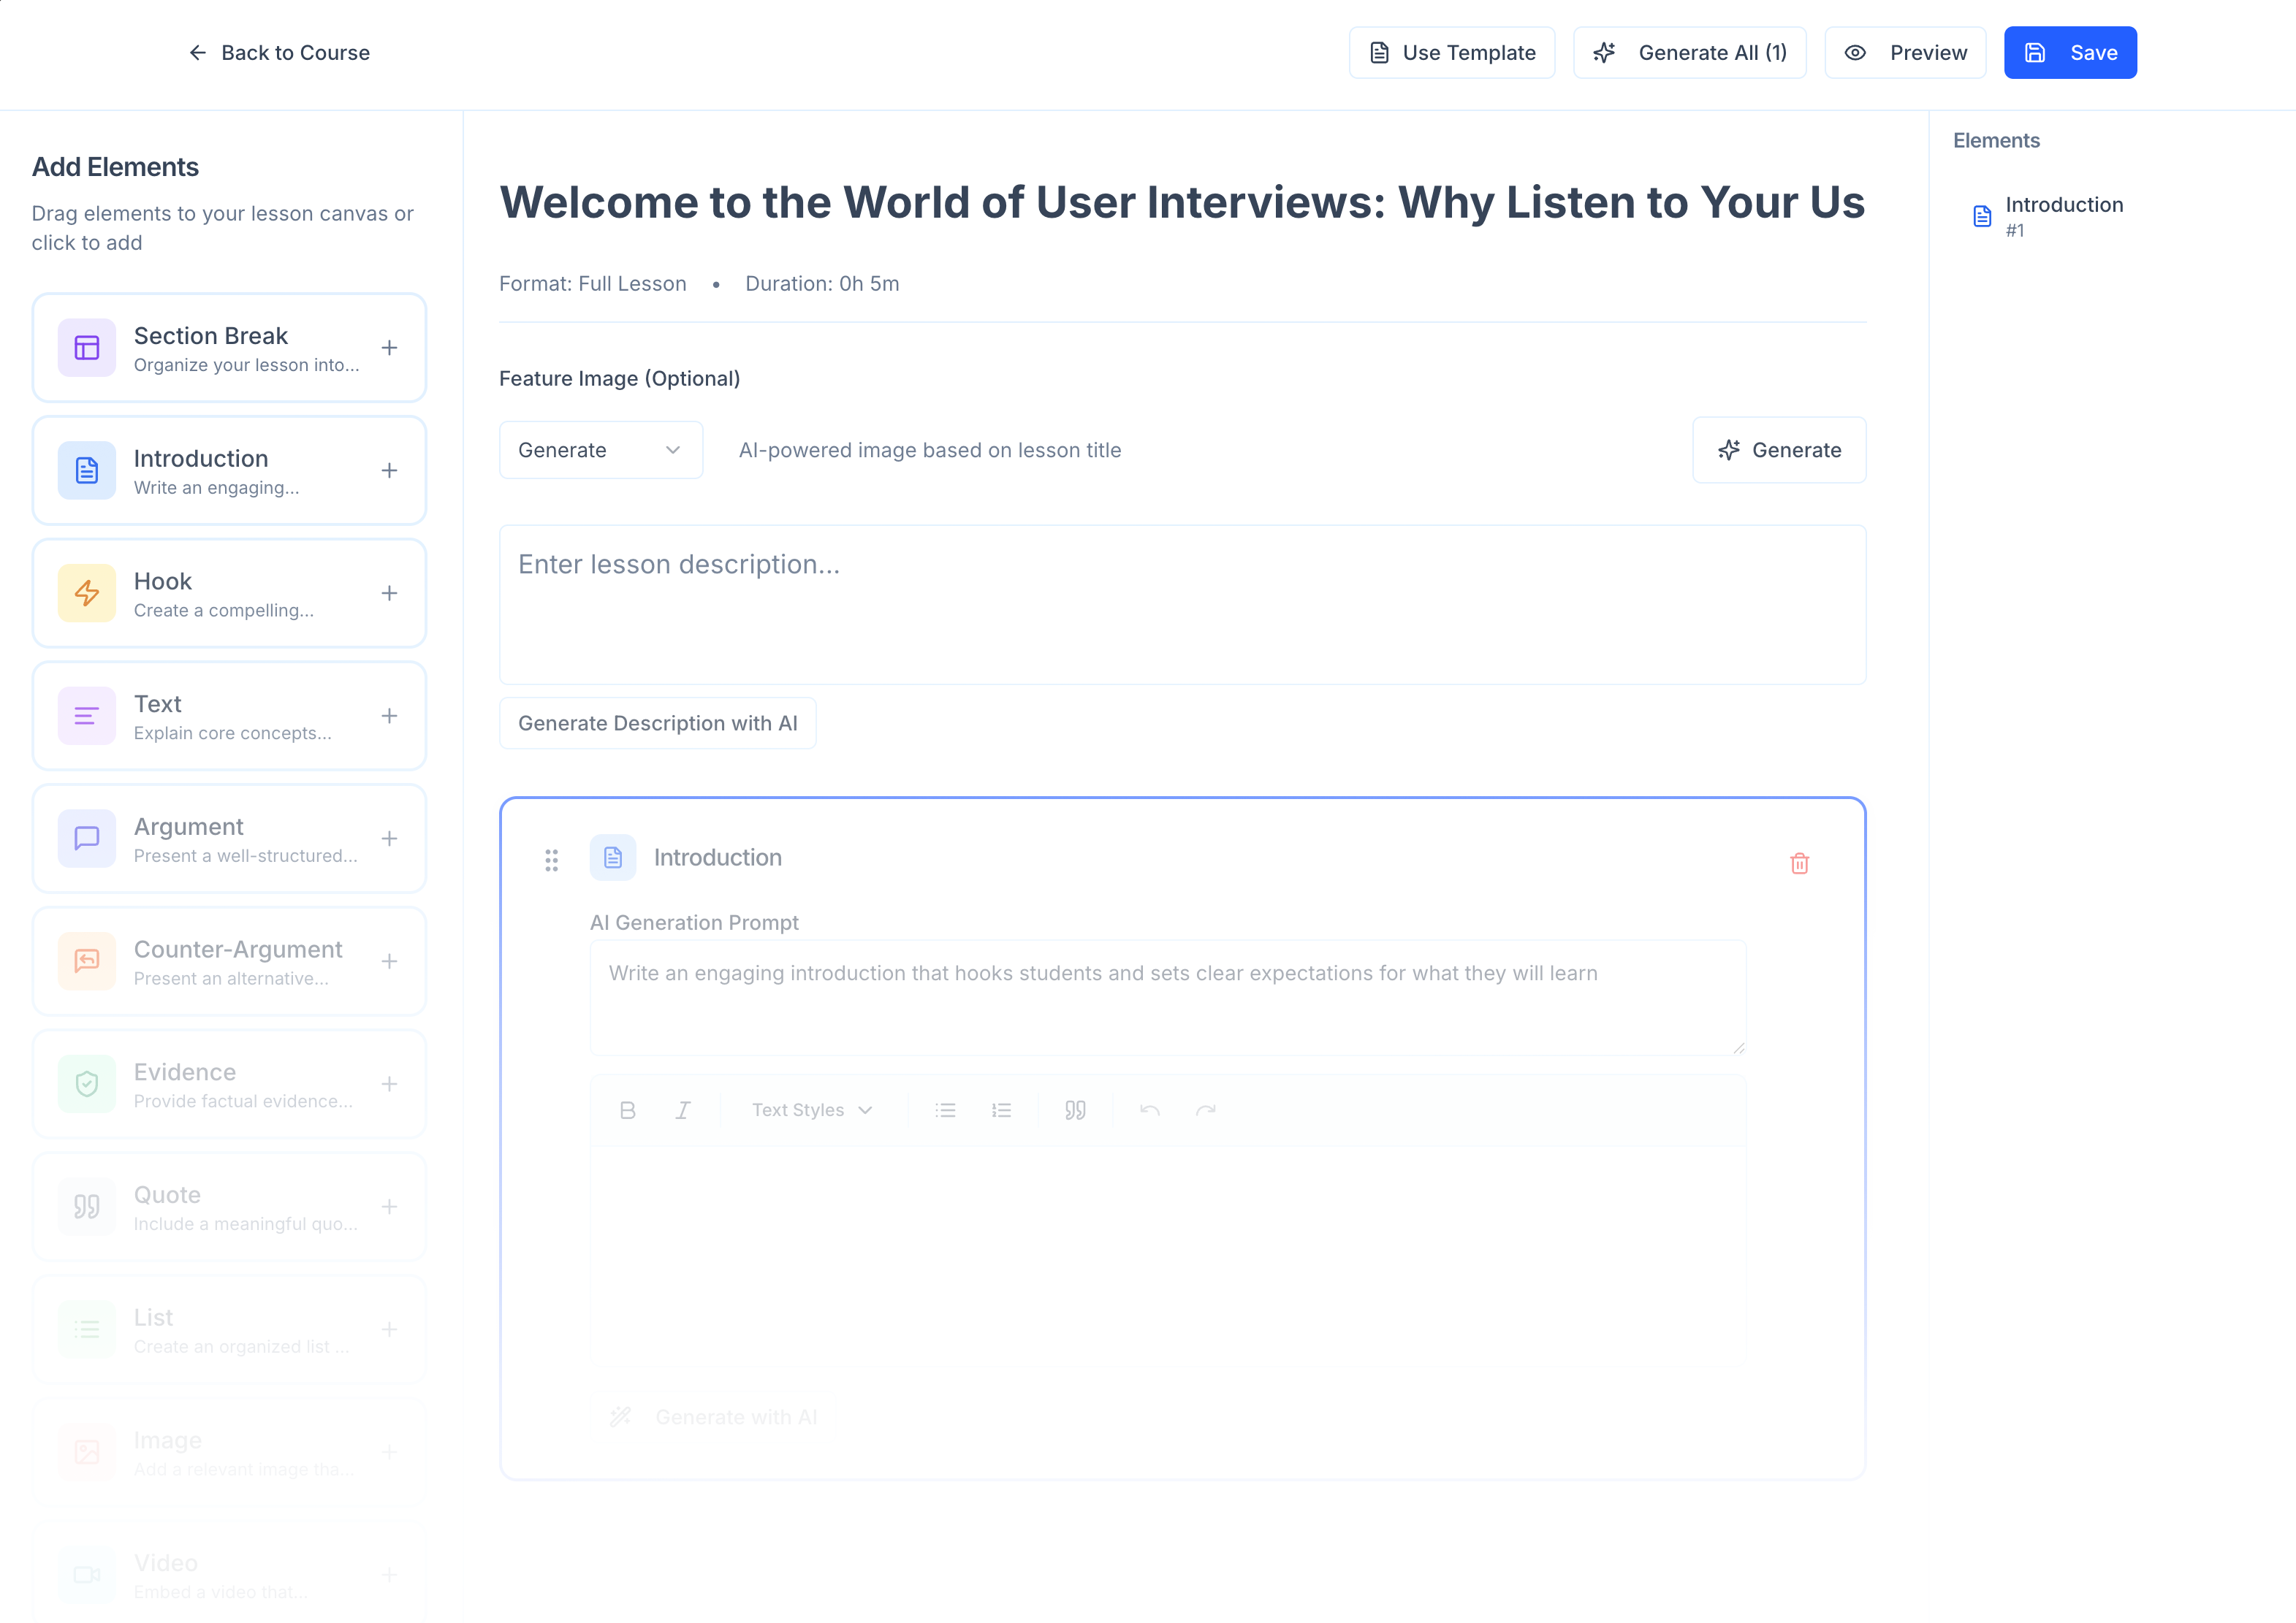
Task: Click the redo arrow in editor toolbar
Action: pos(1205,1110)
